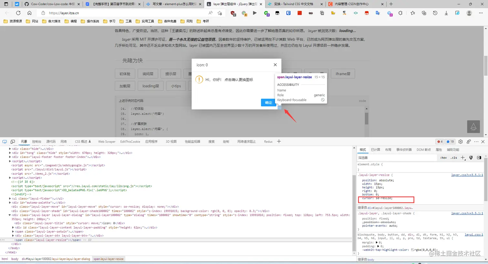The width and height of the screenshot is (488, 264).
Task: Toggle element pseudo-state with :hov
Action: [443, 158]
